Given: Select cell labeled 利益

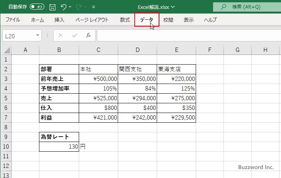Looking at the screenshot, I should [59, 118].
